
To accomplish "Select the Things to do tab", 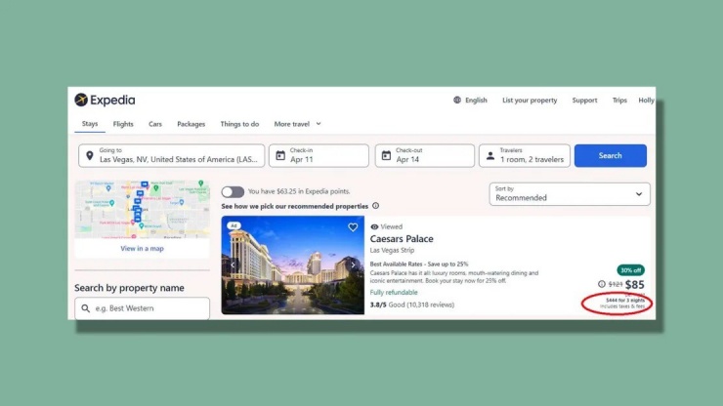I will pos(239,124).
